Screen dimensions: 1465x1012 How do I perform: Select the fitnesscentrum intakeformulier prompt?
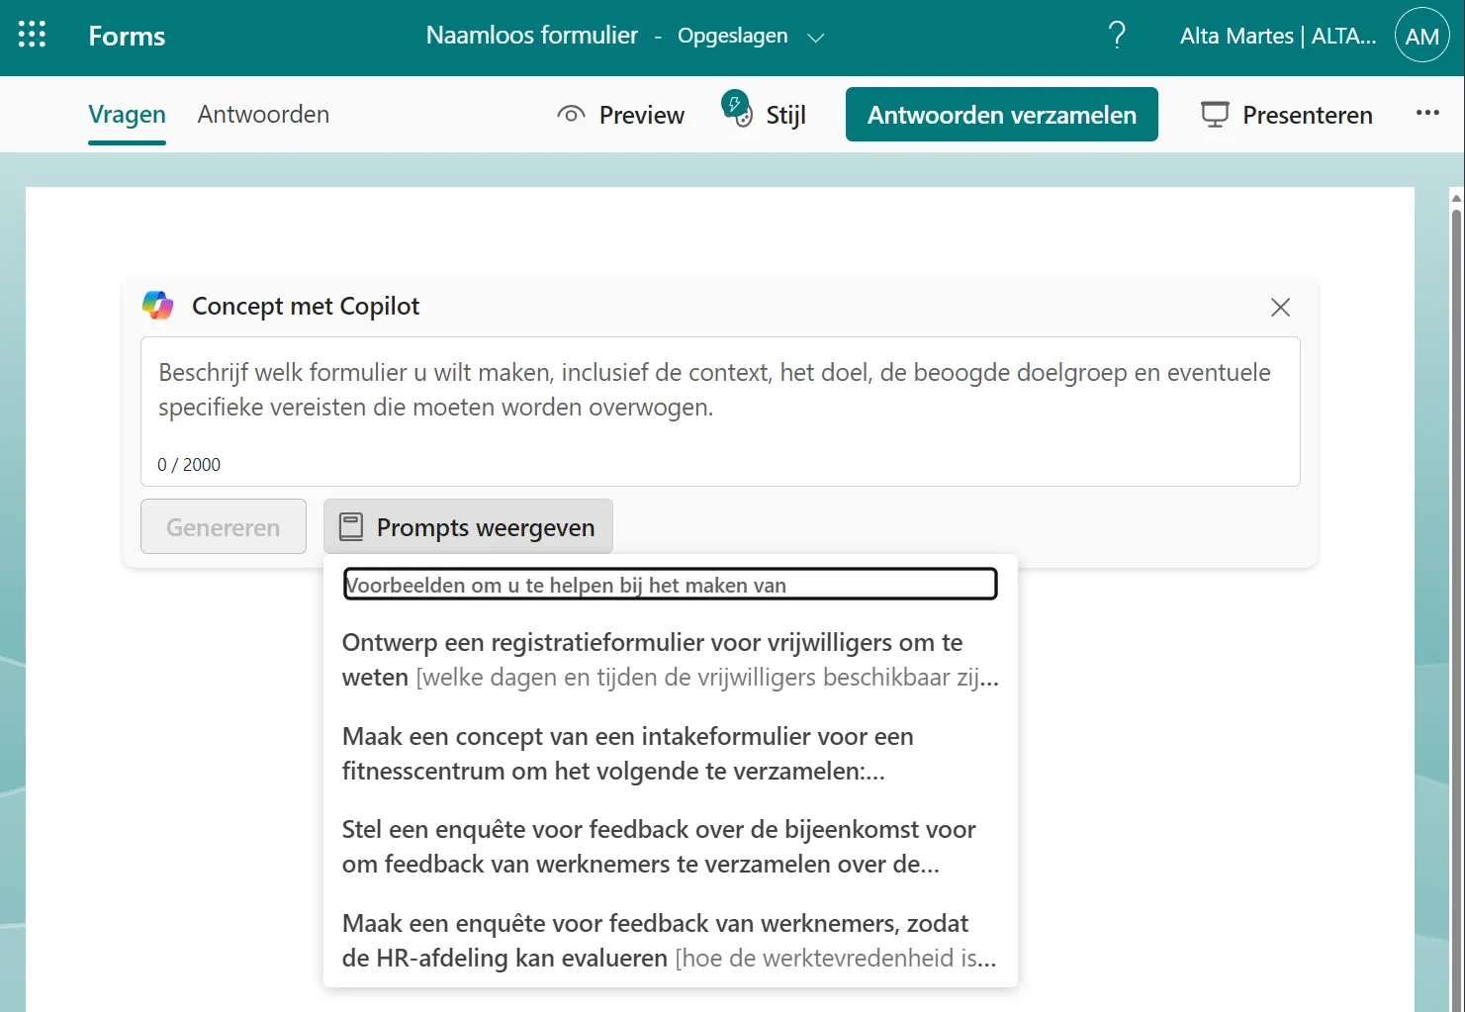(x=669, y=753)
